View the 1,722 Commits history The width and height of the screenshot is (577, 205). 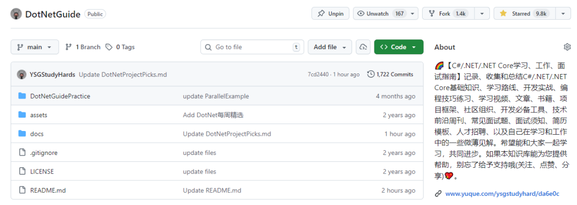(x=391, y=75)
